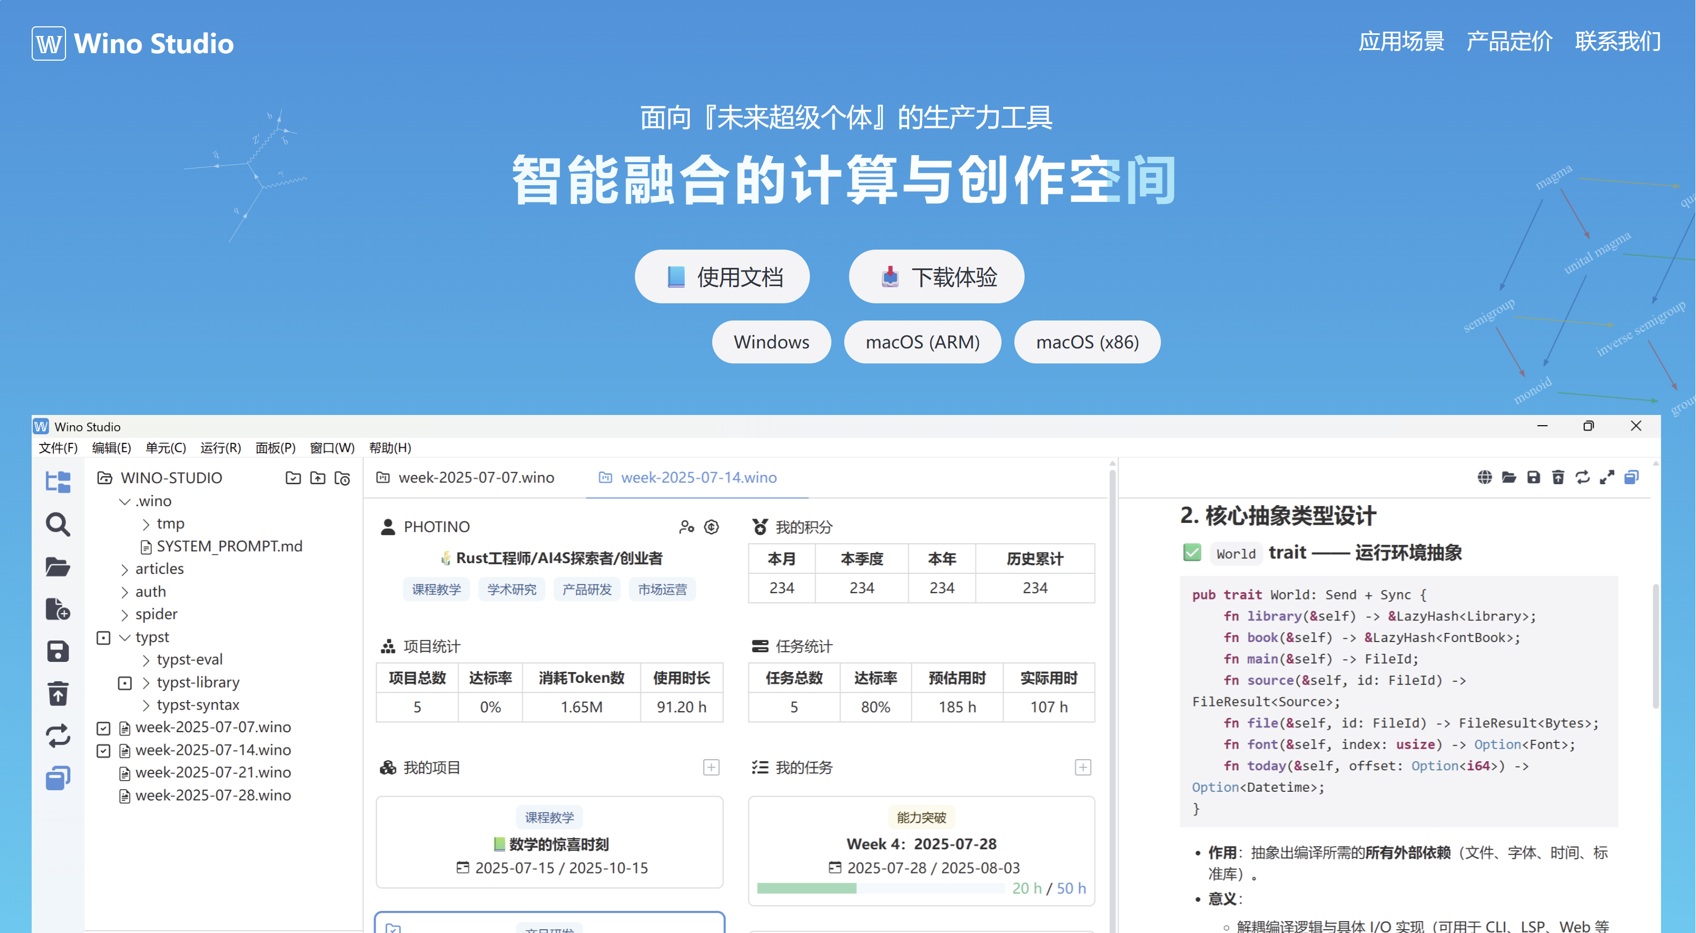This screenshot has height=933, width=1696.
Task: Click the trash upload icon in left sidebar
Action: coord(58,694)
